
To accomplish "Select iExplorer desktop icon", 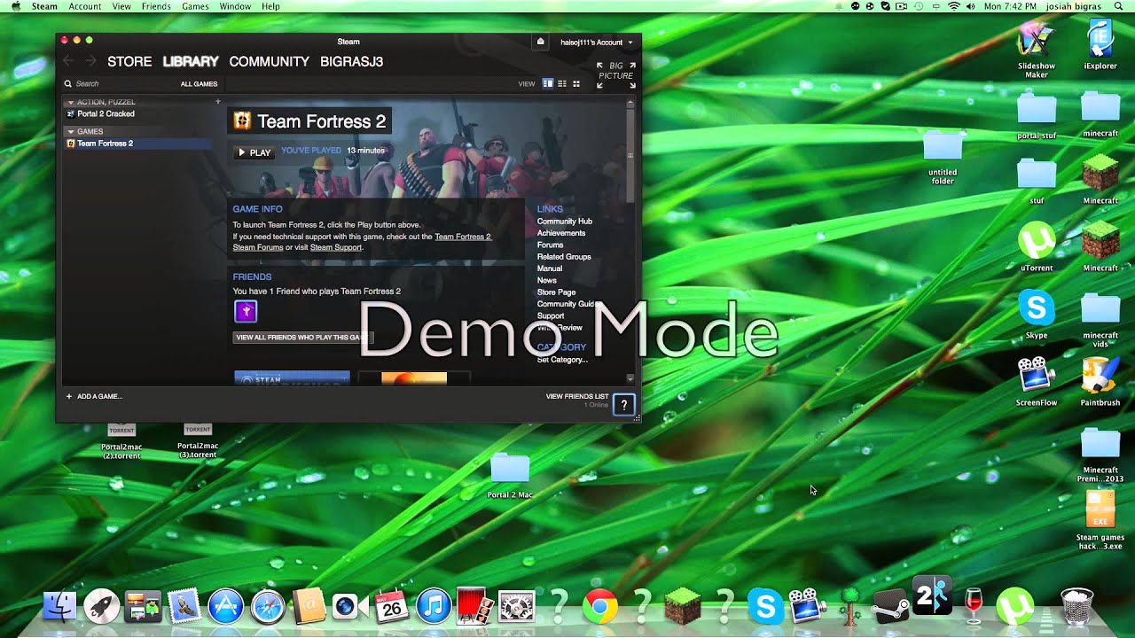I will (x=1100, y=43).
